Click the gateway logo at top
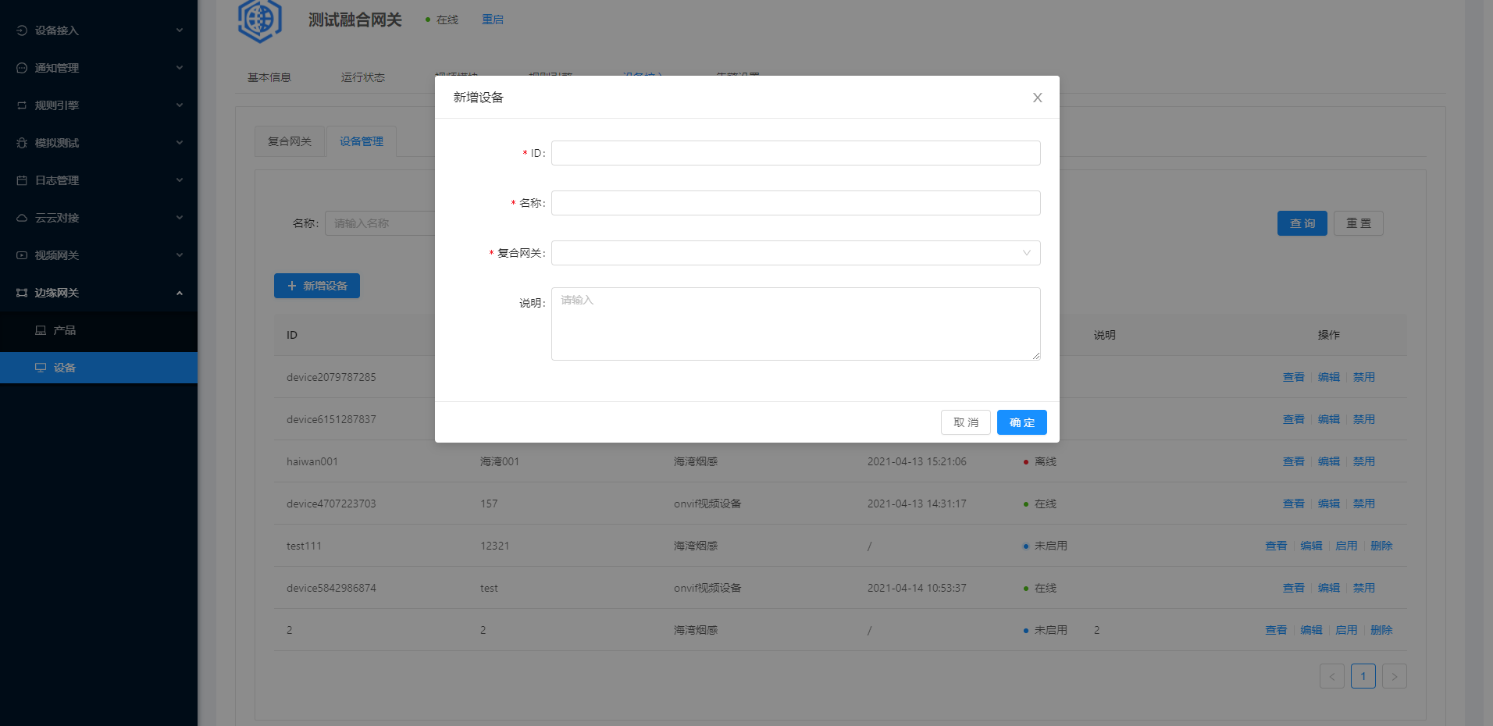 259,20
